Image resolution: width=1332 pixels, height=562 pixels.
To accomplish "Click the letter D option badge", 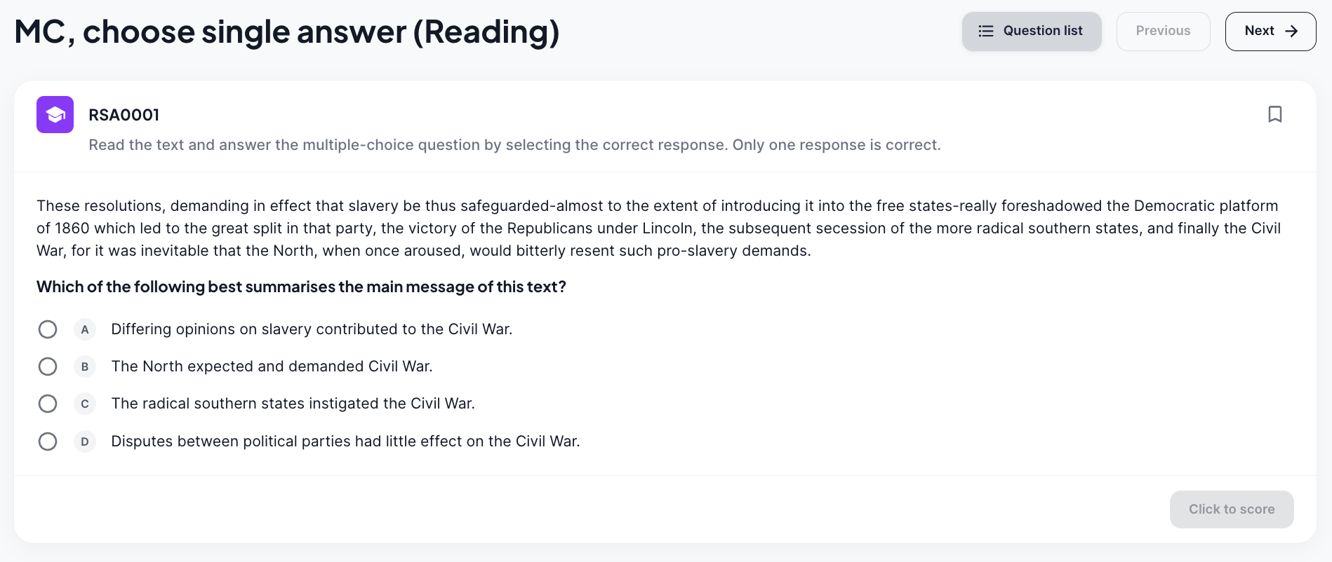I will 85,441.
